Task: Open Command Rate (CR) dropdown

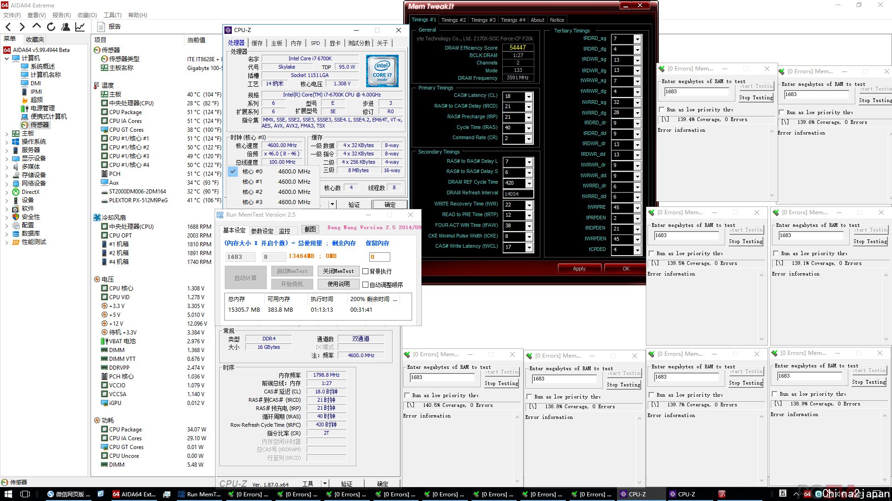Action: (529, 139)
